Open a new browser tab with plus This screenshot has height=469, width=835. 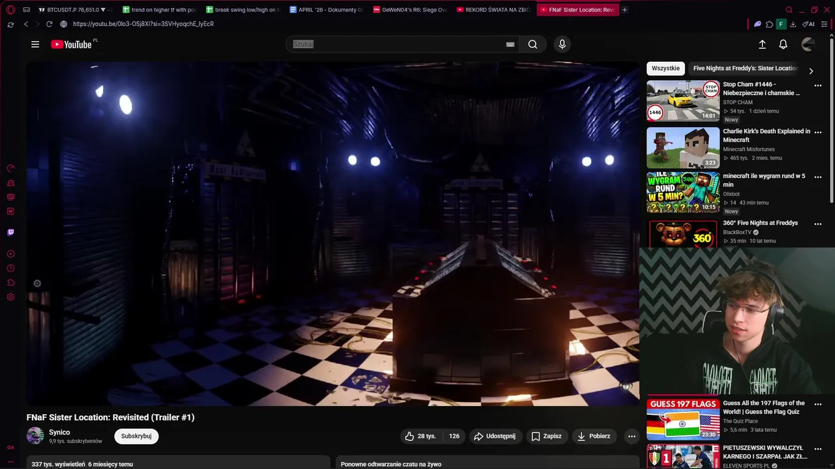[x=624, y=10]
